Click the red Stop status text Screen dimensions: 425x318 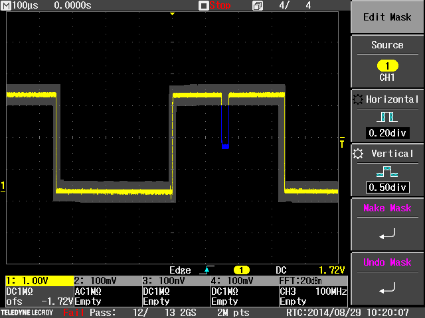pos(220,5)
